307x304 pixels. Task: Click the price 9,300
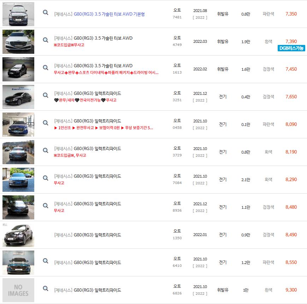point(291,290)
